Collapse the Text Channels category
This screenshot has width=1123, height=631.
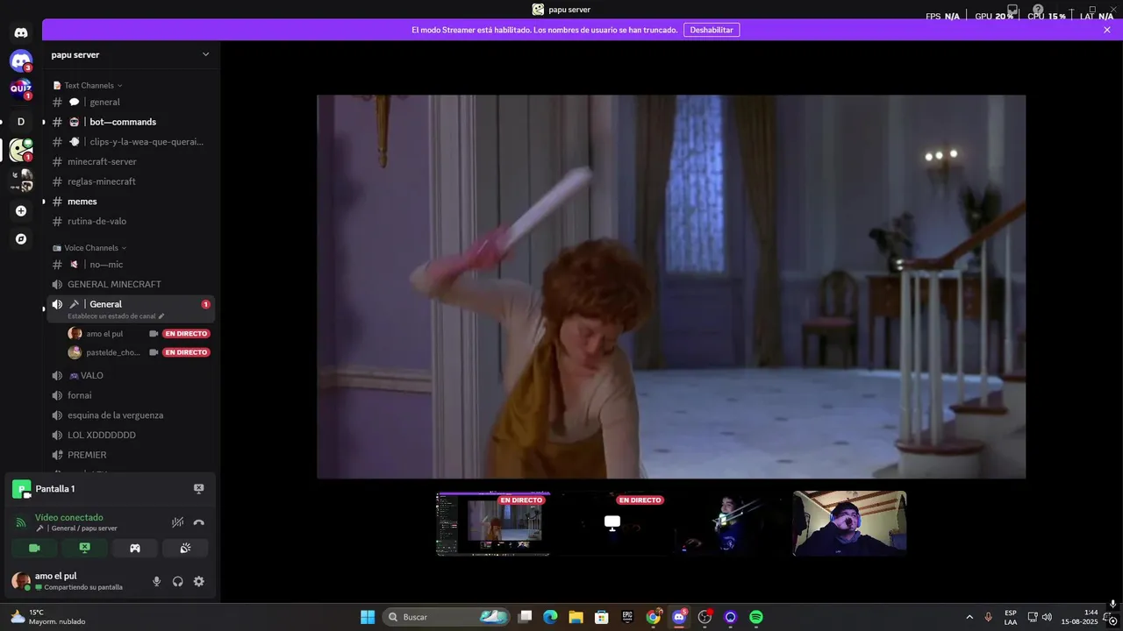88,85
